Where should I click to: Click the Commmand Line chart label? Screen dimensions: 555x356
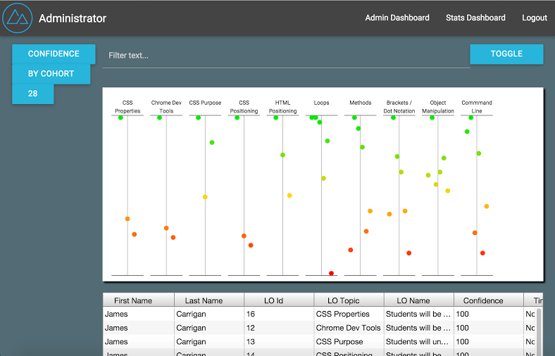476,107
